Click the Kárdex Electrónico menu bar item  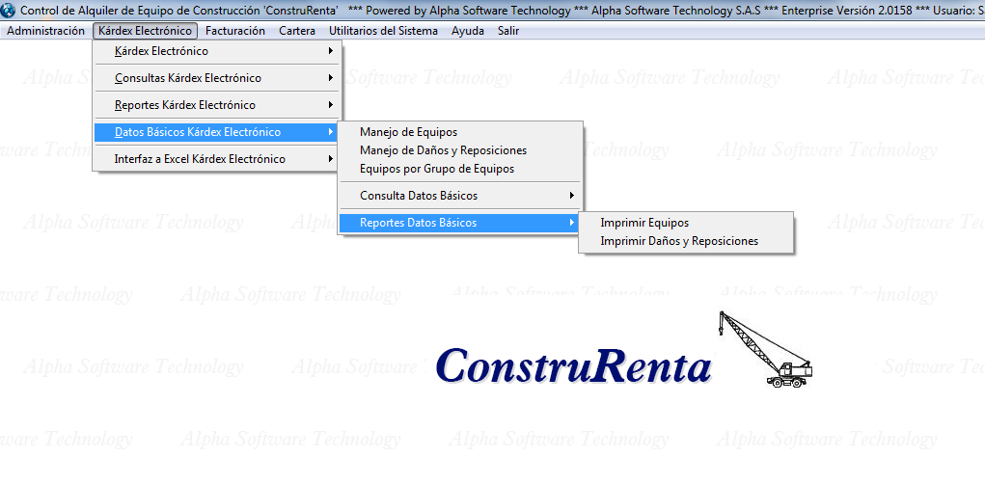coord(145,31)
